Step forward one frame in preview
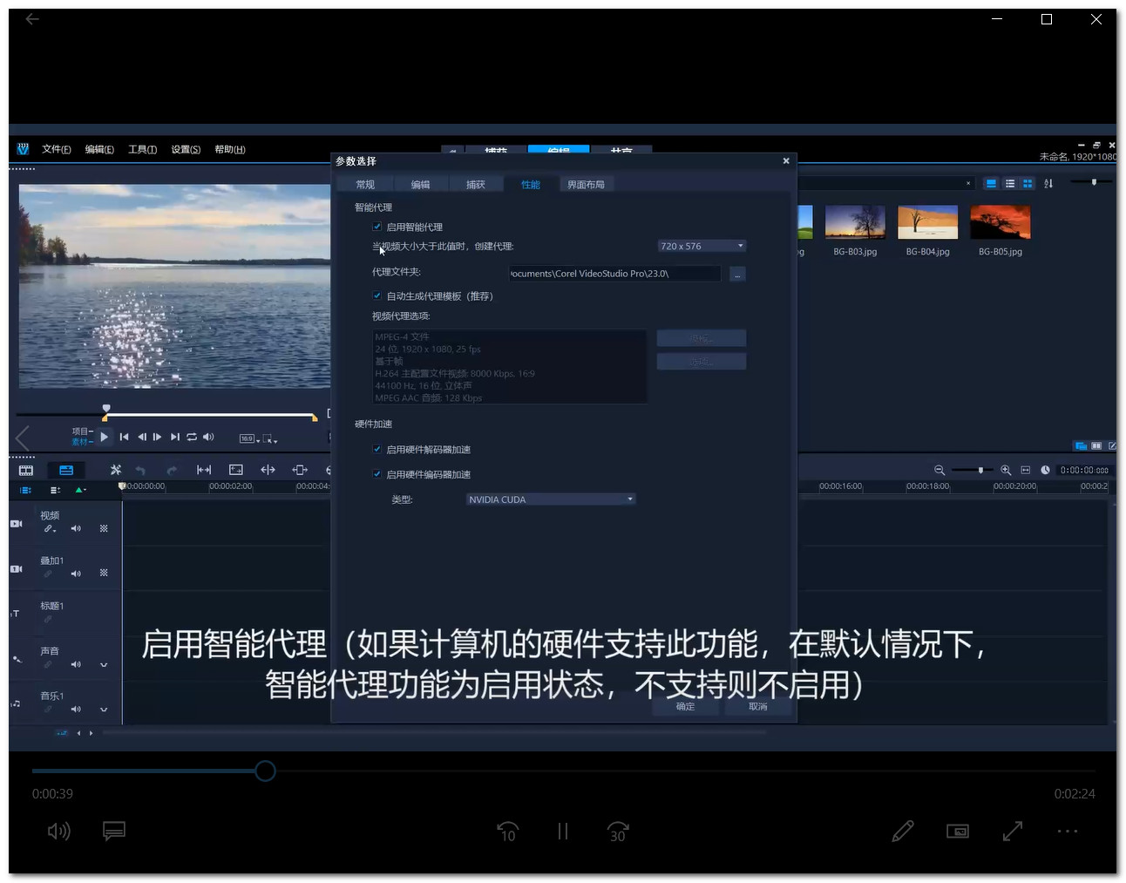1126x883 pixels. [158, 437]
